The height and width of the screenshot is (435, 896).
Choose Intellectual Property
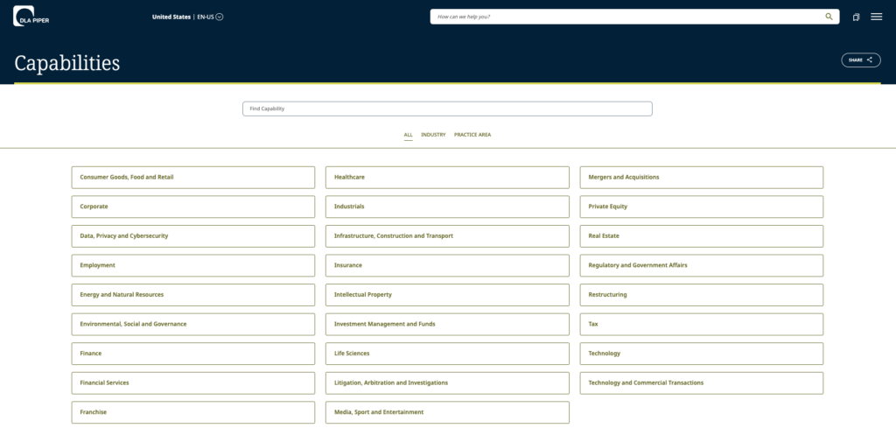pos(447,295)
